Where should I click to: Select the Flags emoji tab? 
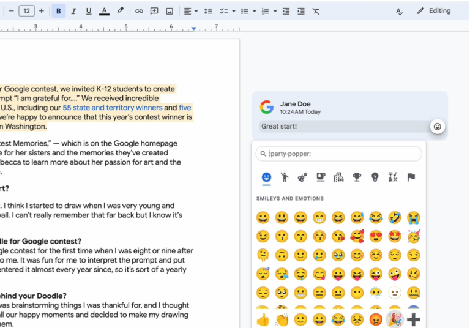[x=411, y=177]
